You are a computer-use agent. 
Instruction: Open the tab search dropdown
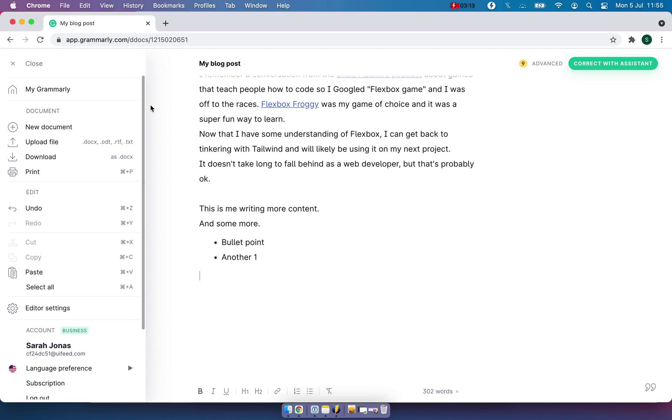point(661,23)
